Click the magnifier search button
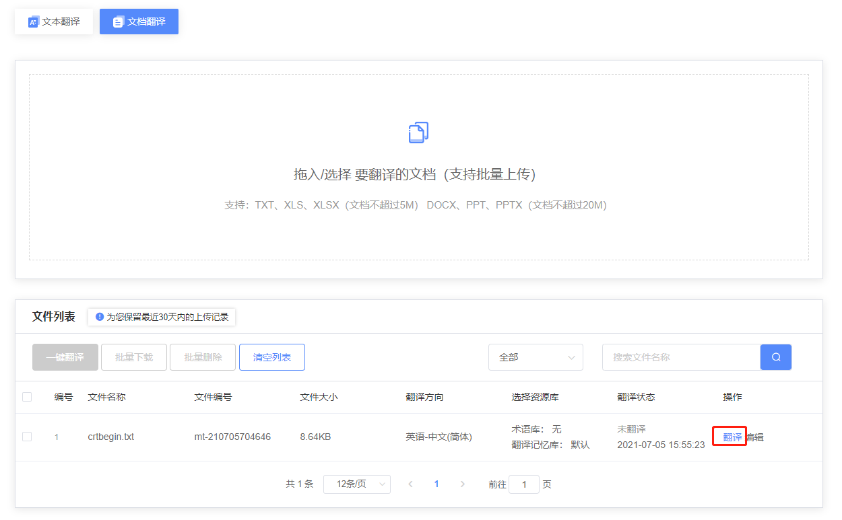Viewport: 842px width, 520px height. point(776,357)
